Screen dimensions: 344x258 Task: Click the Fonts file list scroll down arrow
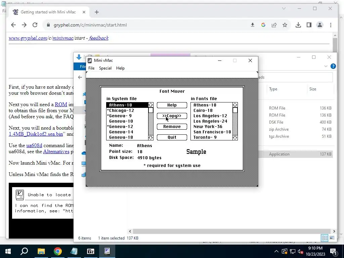coord(235,137)
